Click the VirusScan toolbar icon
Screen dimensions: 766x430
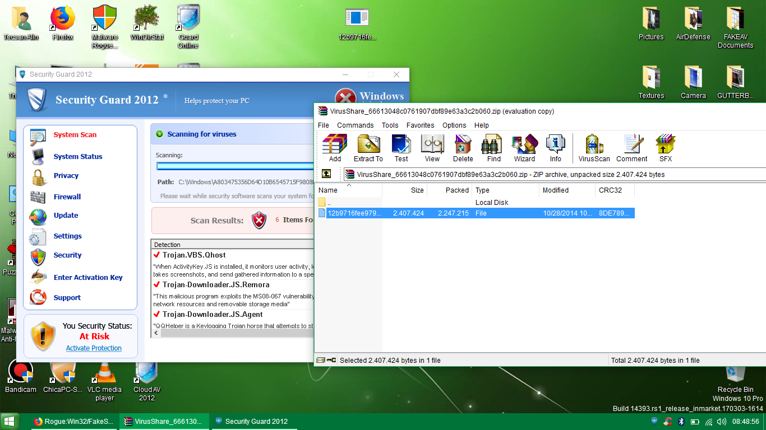tap(594, 148)
